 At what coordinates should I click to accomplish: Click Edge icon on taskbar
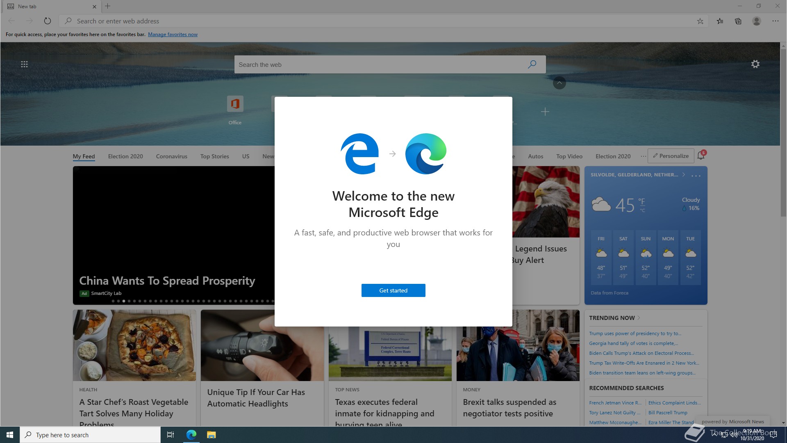point(191,435)
